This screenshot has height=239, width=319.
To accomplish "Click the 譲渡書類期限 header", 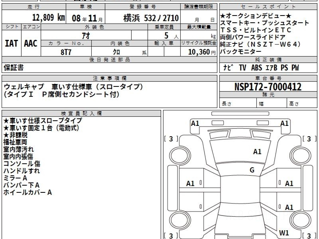I will click(199, 7).
